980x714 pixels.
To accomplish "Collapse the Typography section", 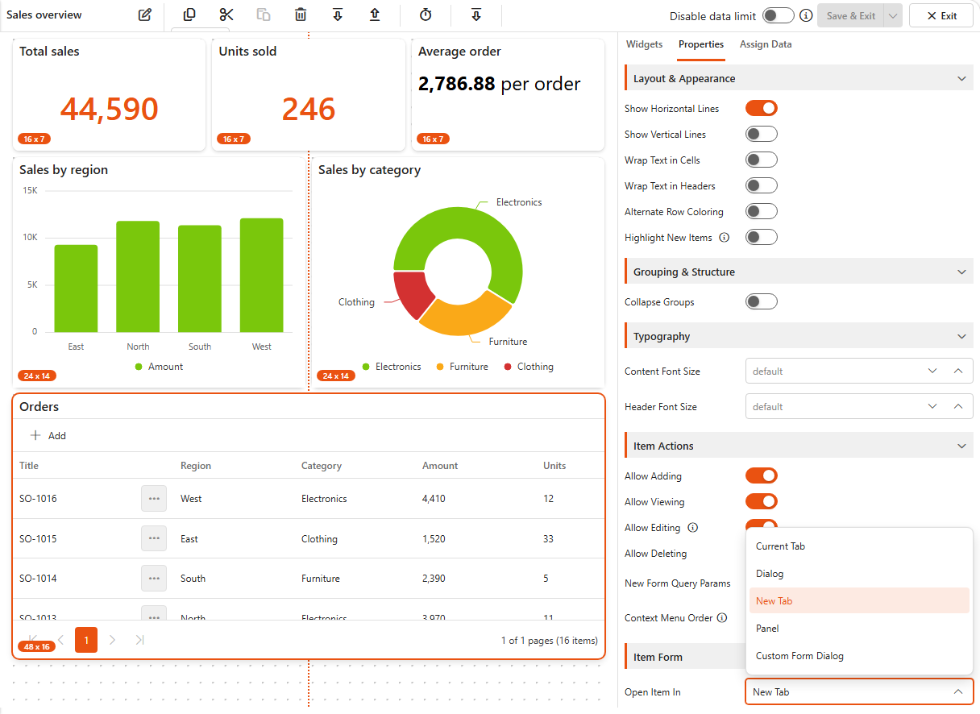I will click(x=961, y=336).
